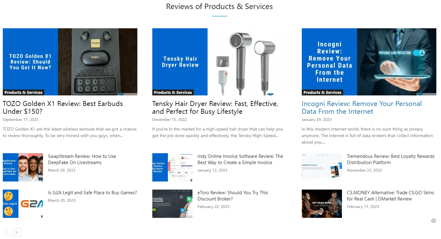Open 'Is G2A Legit and Safe' link
The image size is (441, 239).
(x=92, y=193)
